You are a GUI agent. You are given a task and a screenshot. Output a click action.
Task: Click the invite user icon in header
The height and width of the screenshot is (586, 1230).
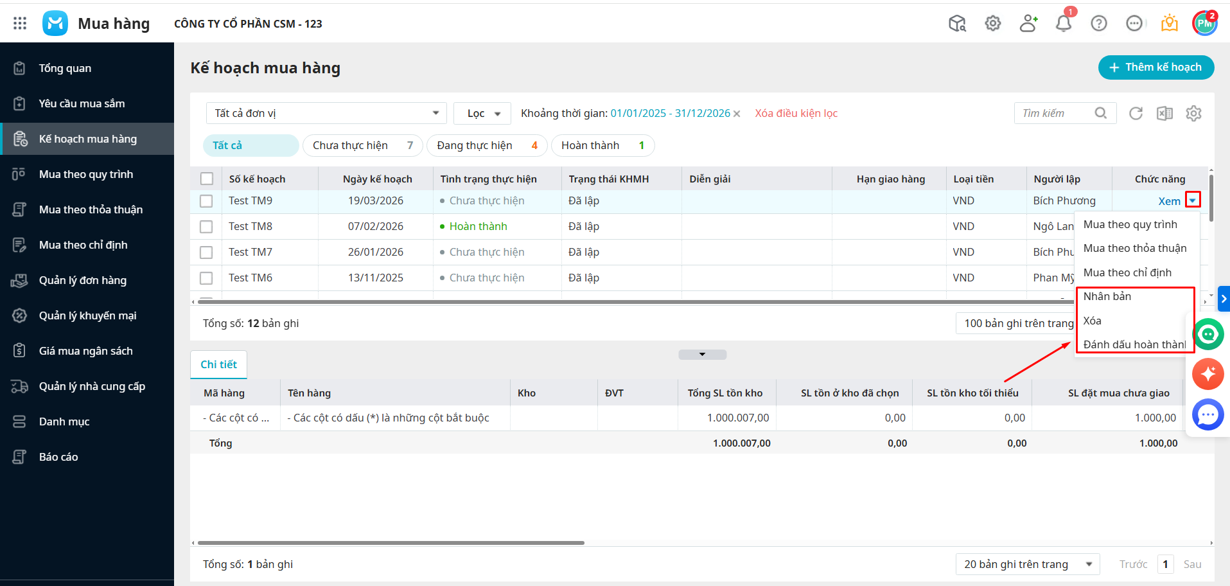tap(1028, 24)
